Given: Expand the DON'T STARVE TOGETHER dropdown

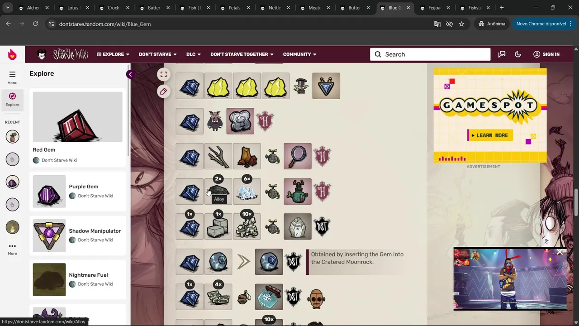Looking at the screenshot, I should pyautogui.click(x=242, y=54).
